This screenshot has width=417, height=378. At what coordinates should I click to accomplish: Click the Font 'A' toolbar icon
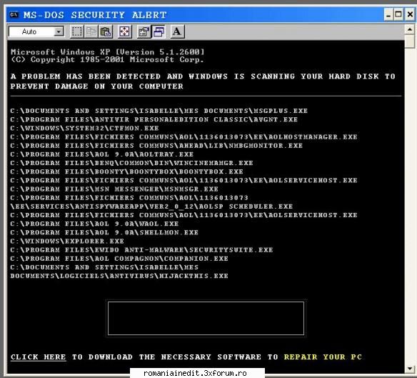tap(177, 31)
